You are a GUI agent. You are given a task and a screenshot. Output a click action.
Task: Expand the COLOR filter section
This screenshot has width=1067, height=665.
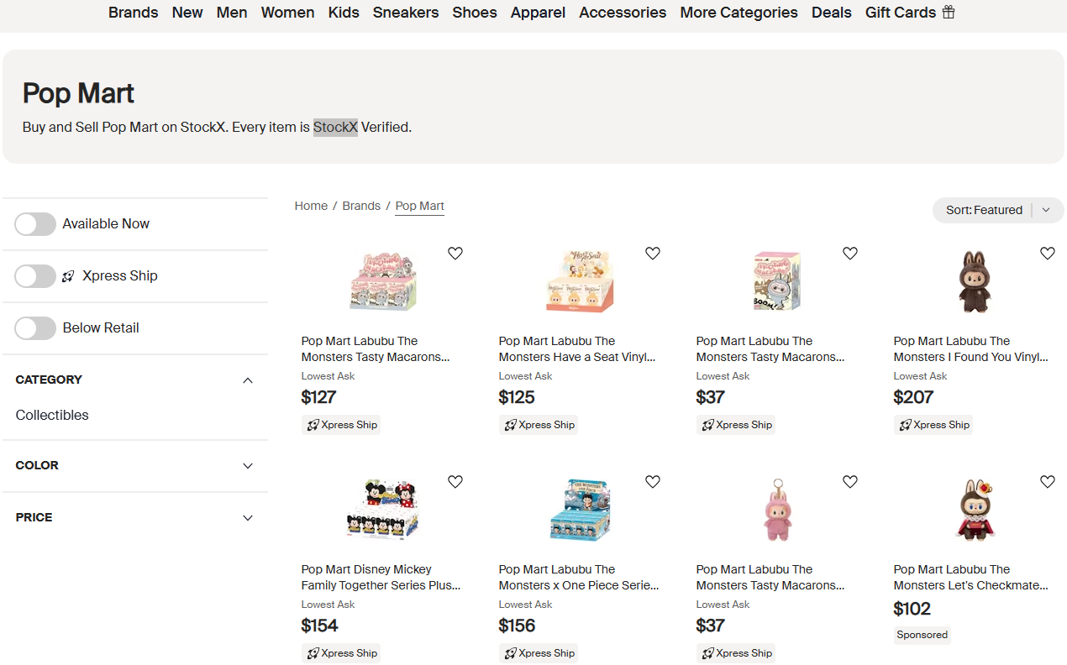(248, 466)
